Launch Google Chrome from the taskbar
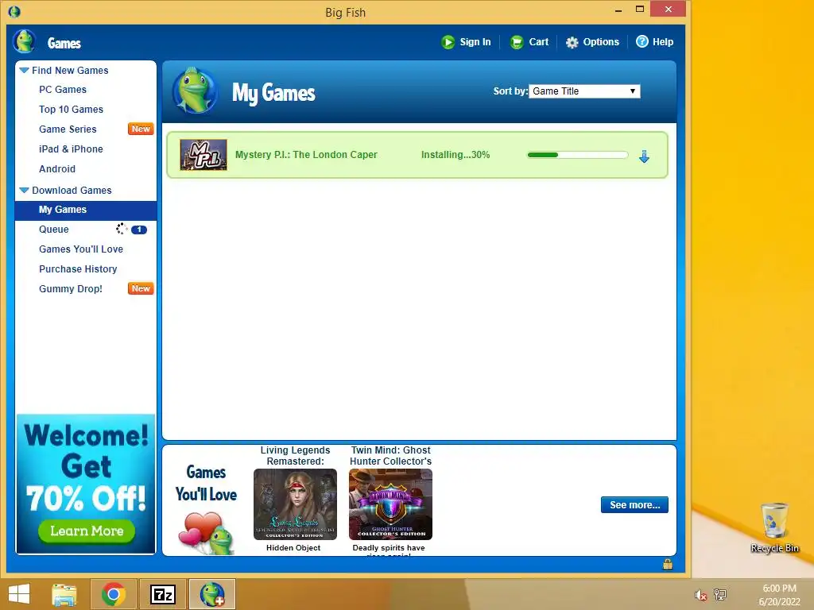The width and height of the screenshot is (814, 610). point(114,594)
